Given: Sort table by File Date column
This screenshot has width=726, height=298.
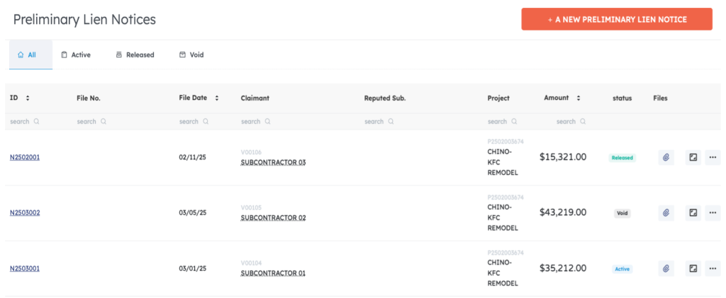Looking at the screenshot, I should point(216,98).
